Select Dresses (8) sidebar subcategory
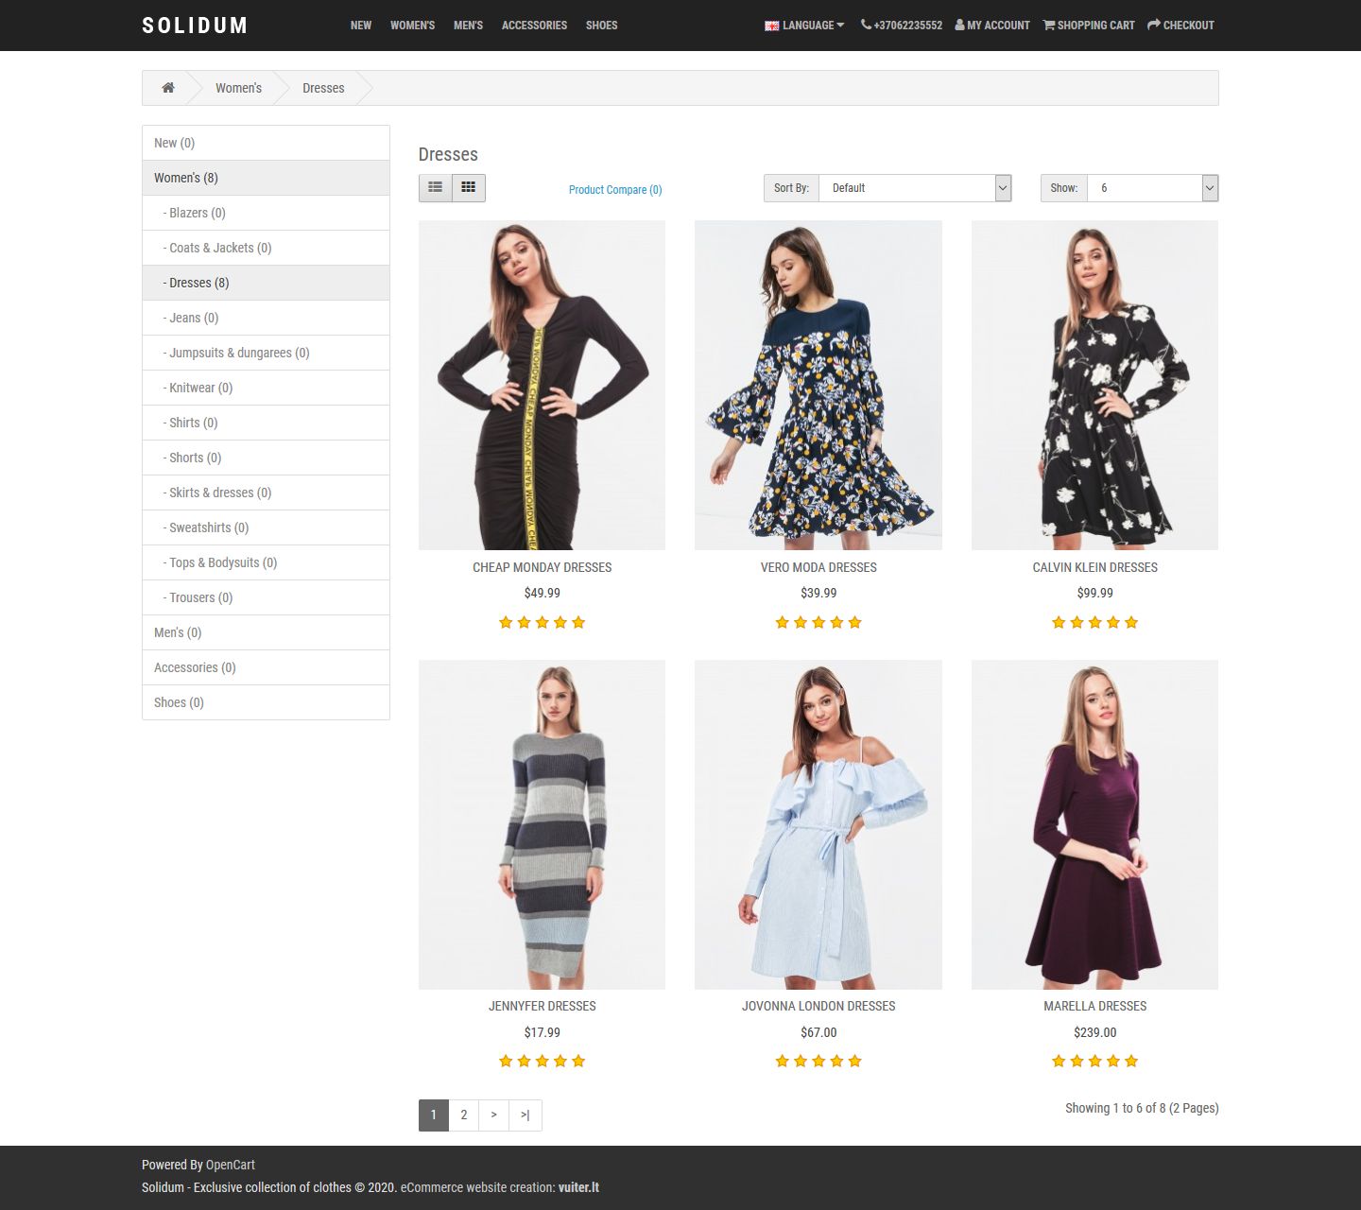 [x=266, y=283]
